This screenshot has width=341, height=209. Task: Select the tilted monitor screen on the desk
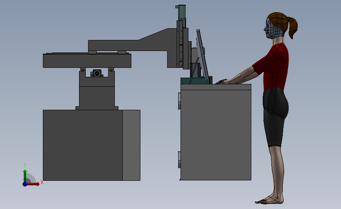[x=203, y=56]
